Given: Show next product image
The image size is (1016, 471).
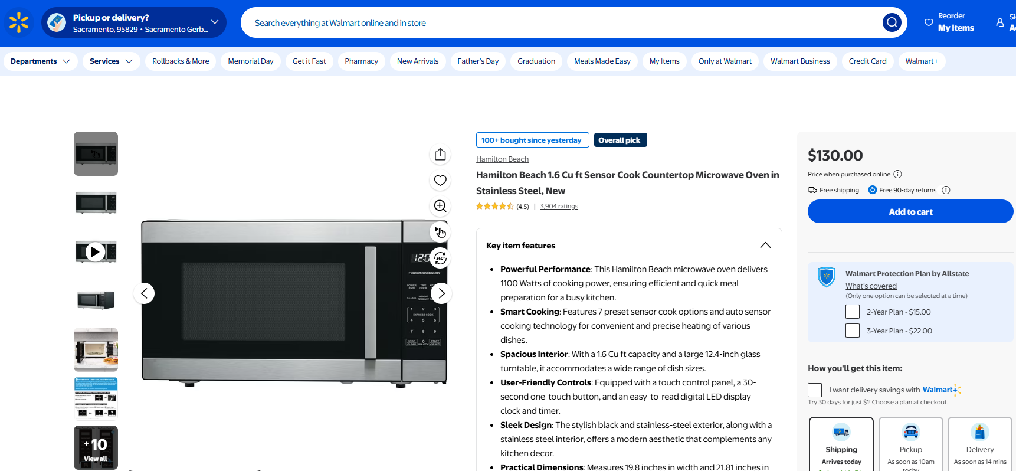Looking at the screenshot, I should click(x=441, y=293).
